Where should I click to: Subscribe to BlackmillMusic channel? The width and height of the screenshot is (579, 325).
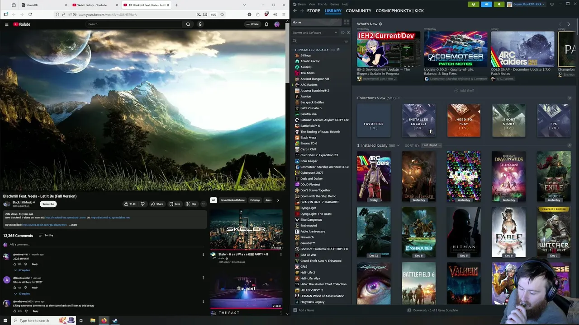click(48, 204)
